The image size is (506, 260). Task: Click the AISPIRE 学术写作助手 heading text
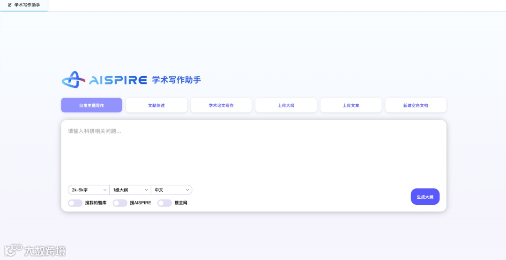(145, 80)
